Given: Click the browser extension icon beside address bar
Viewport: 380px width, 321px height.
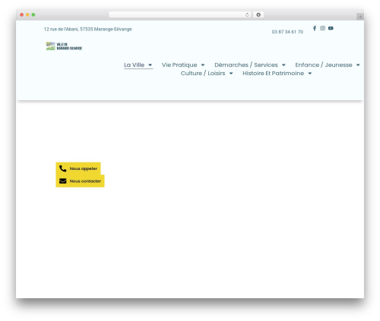Looking at the screenshot, I should click(258, 14).
